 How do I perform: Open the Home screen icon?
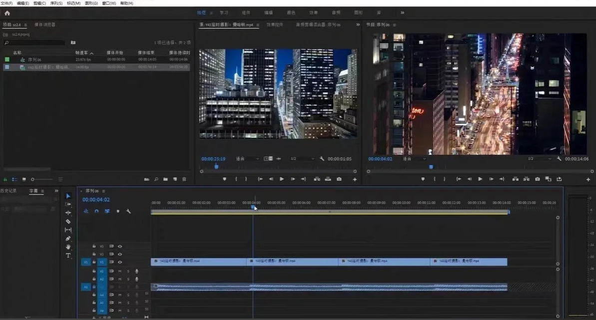[x=7, y=13]
